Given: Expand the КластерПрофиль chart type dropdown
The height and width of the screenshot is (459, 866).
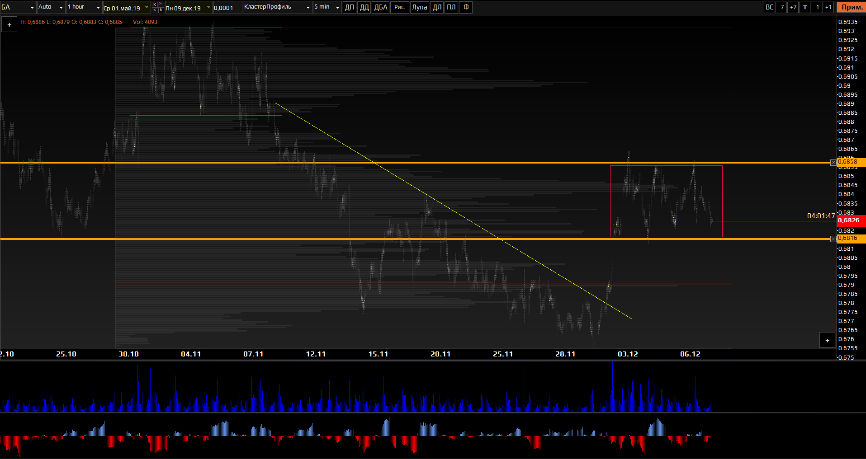Looking at the screenshot, I should click(277, 7).
